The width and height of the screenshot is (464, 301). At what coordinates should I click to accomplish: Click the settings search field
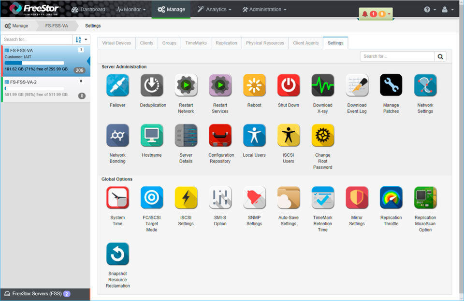pos(397,56)
